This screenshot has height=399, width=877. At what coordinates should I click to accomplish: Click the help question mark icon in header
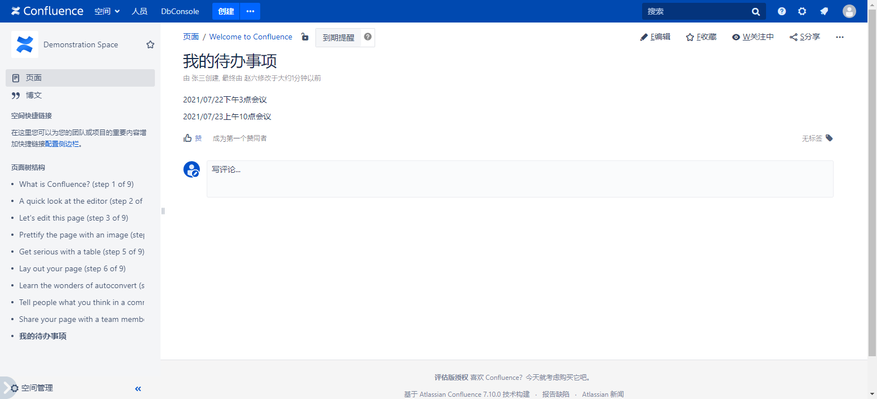[782, 11]
